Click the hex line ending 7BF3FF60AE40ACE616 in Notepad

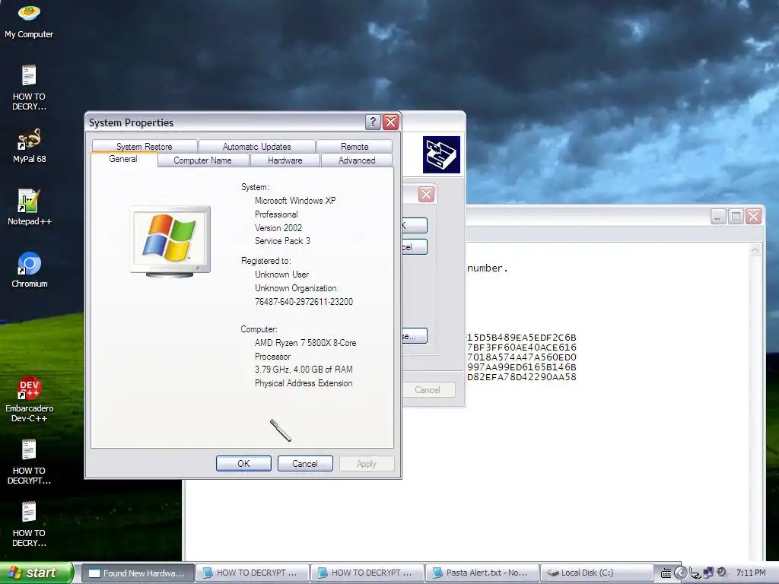pos(522,347)
